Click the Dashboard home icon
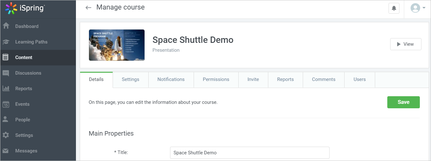Screen dimensions: 431x161 [6, 26]
